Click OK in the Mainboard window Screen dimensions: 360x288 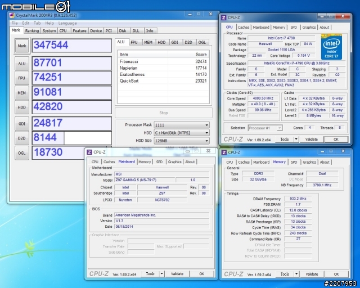[201, 274]
